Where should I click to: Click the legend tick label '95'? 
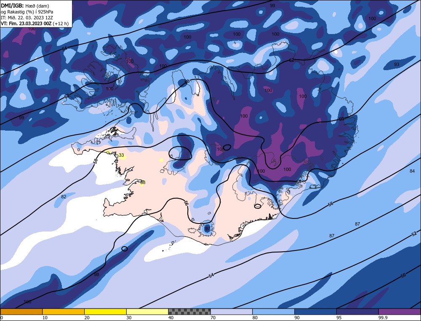[339, 318]
